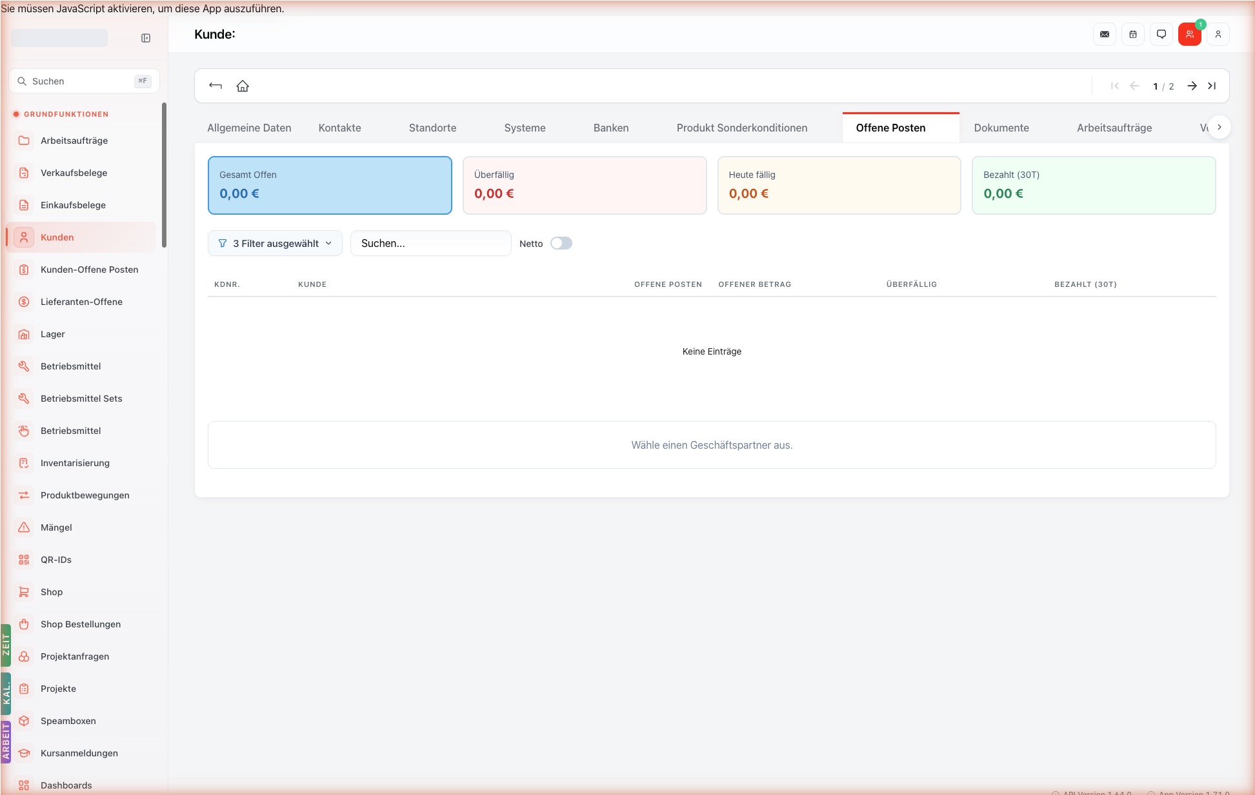Click the Kursanmeldungen graduation cap icon
This screenshot has height=795, width=1255.
click(24, 753)
